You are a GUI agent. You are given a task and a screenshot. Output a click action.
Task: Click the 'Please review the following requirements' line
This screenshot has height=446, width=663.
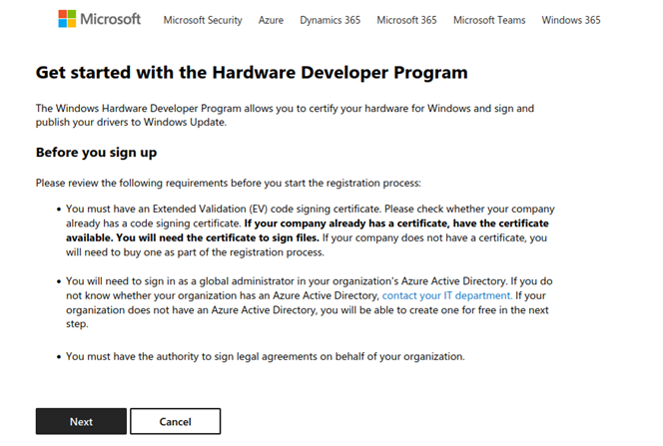(x=229, y=184)
